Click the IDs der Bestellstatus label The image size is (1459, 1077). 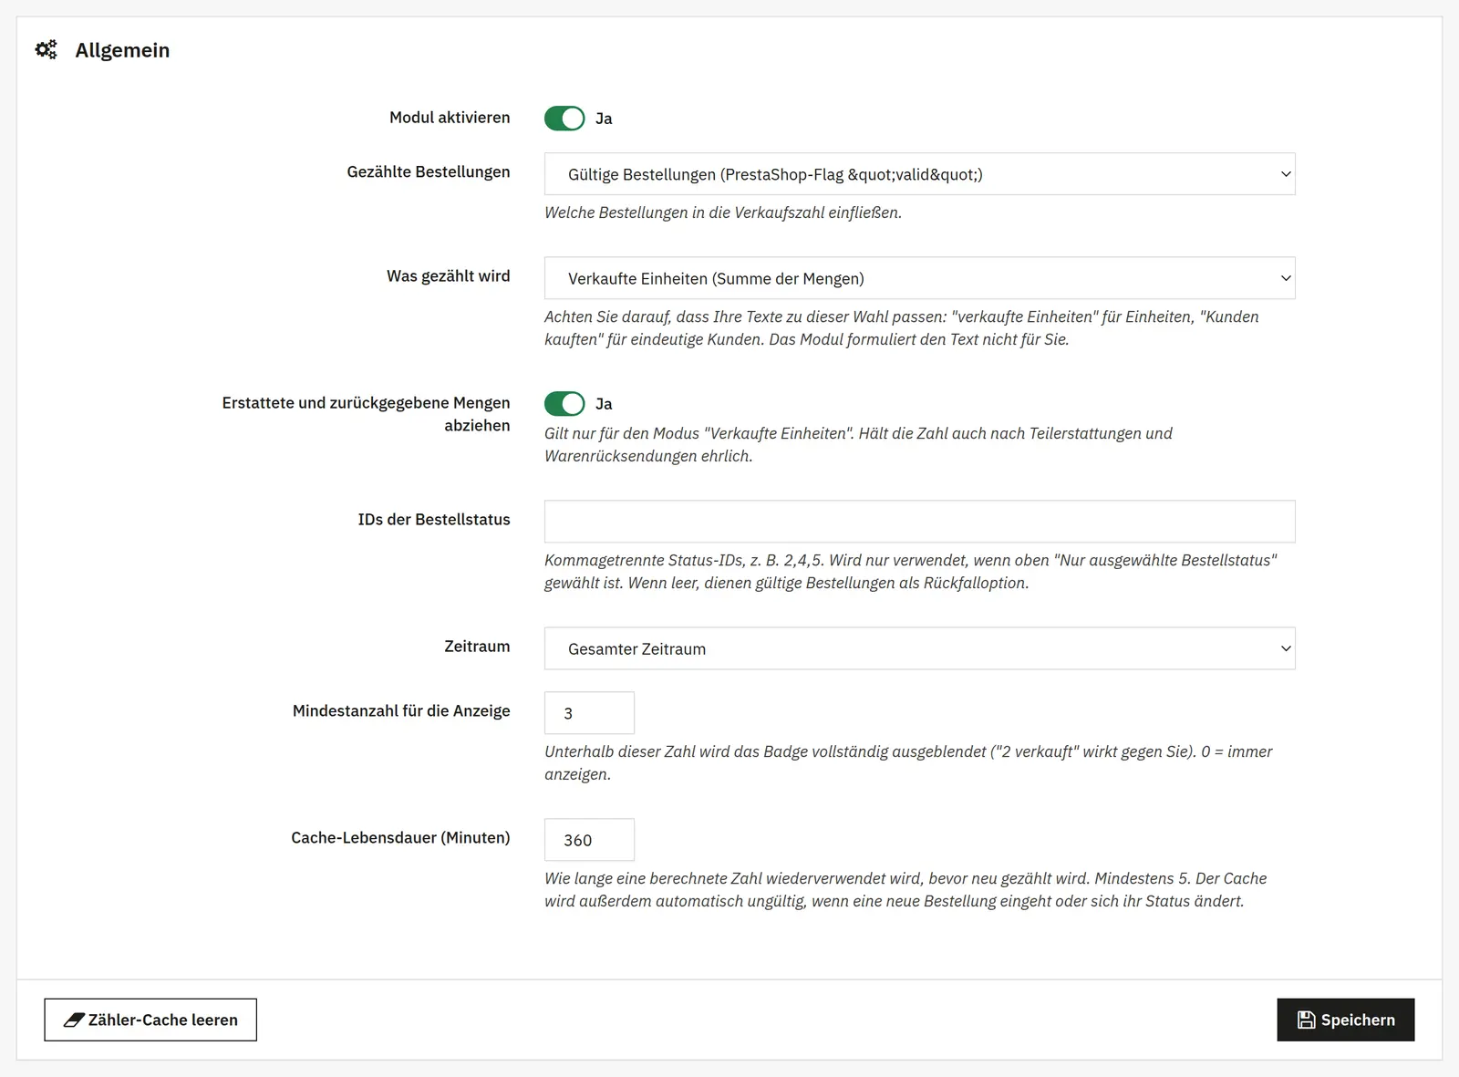(434, 520)
